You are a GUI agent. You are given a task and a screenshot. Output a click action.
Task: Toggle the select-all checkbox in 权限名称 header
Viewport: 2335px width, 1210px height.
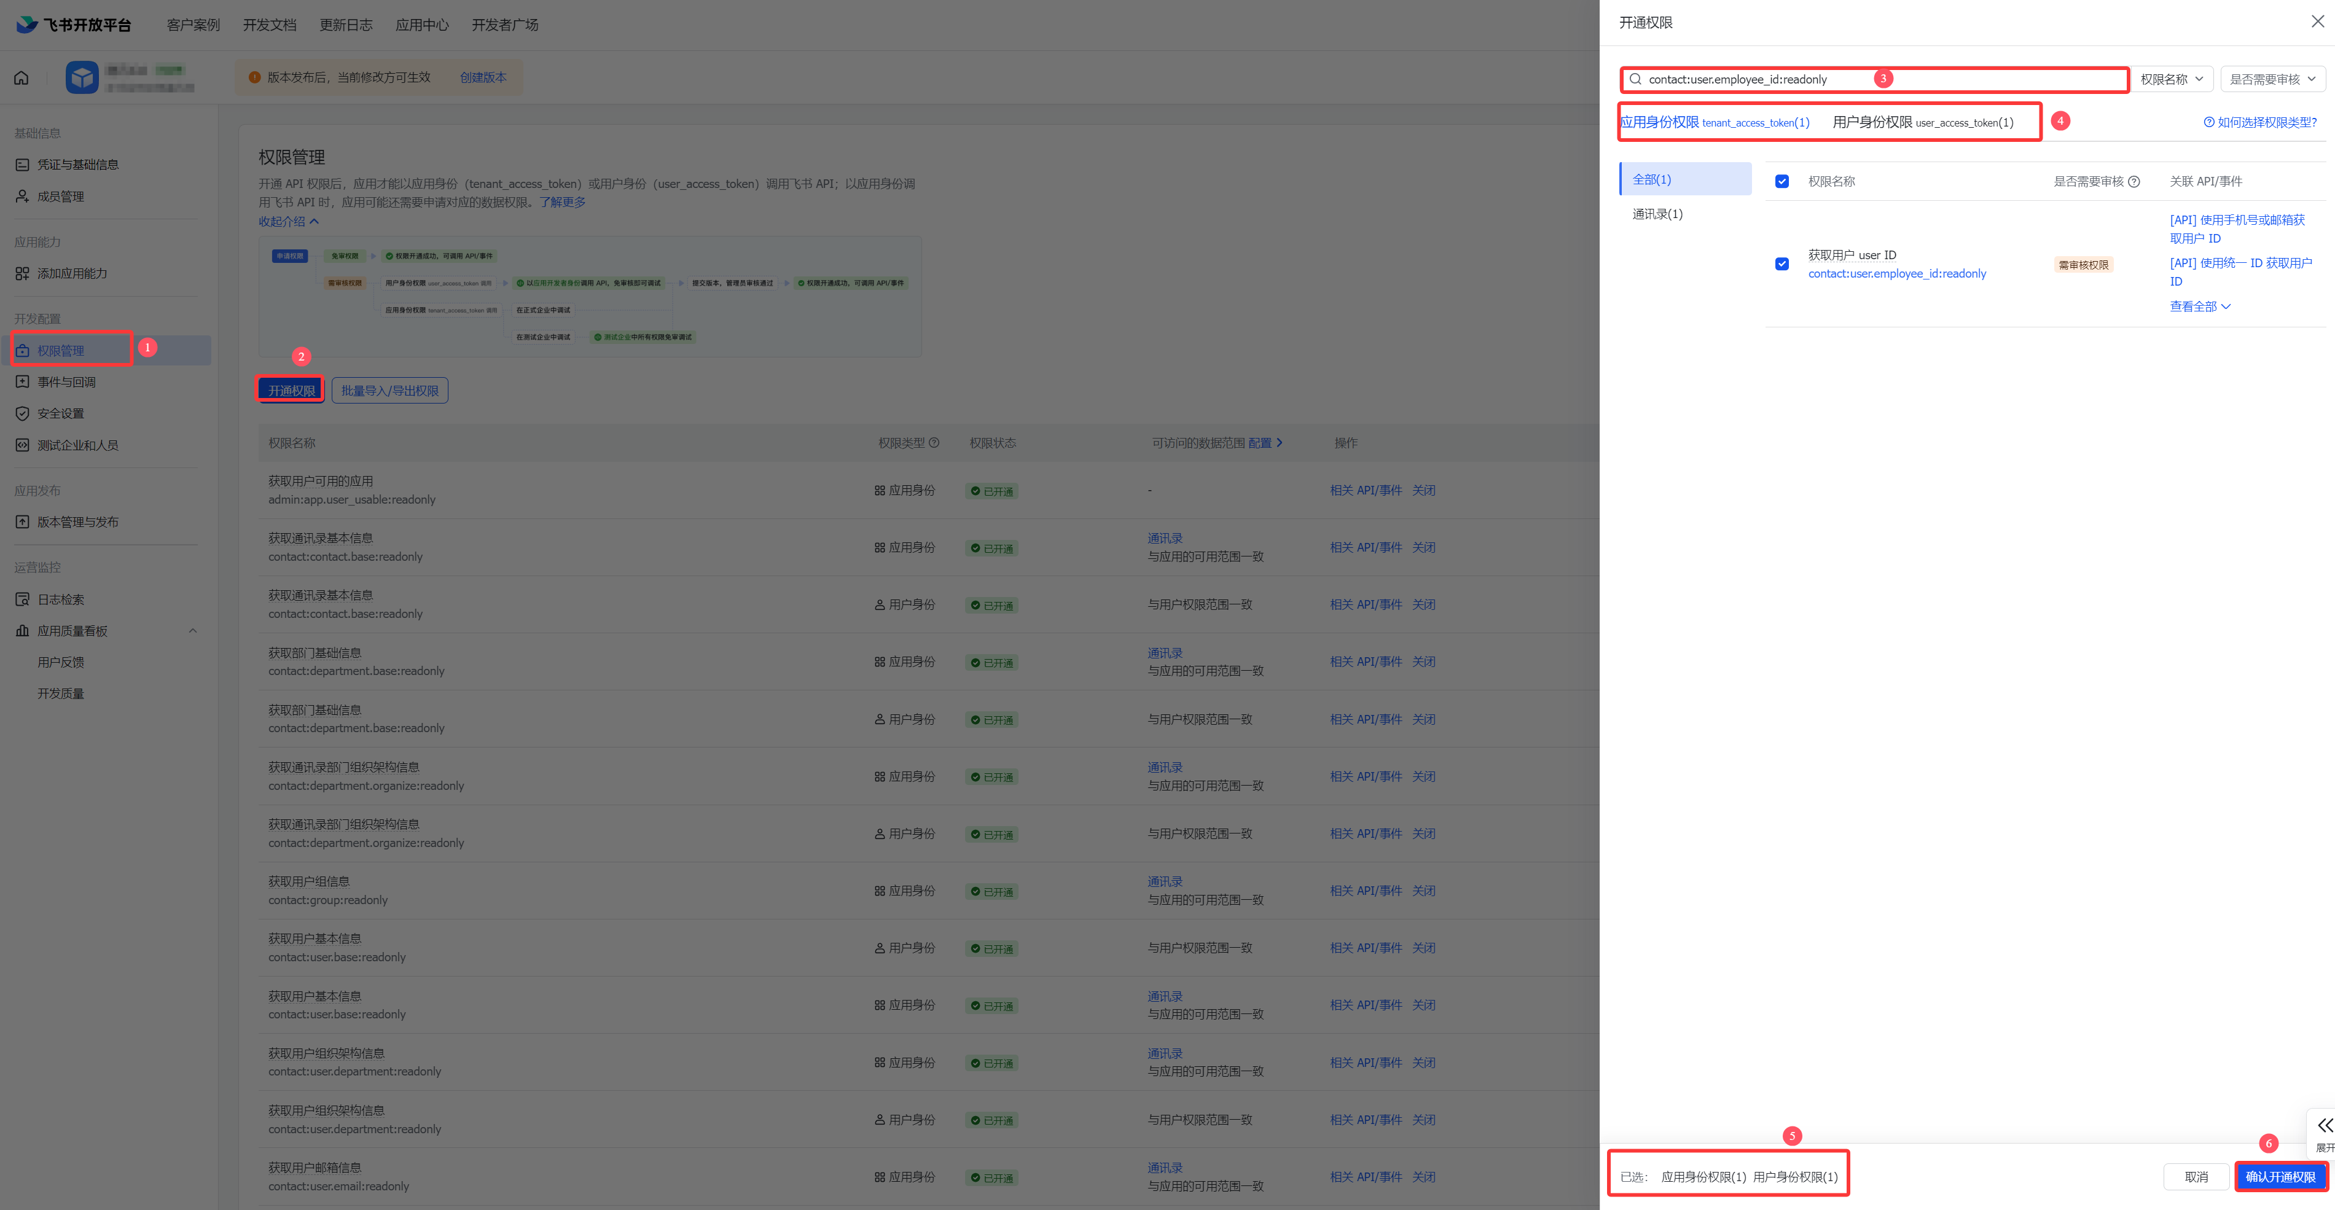tap(1782, 181)
